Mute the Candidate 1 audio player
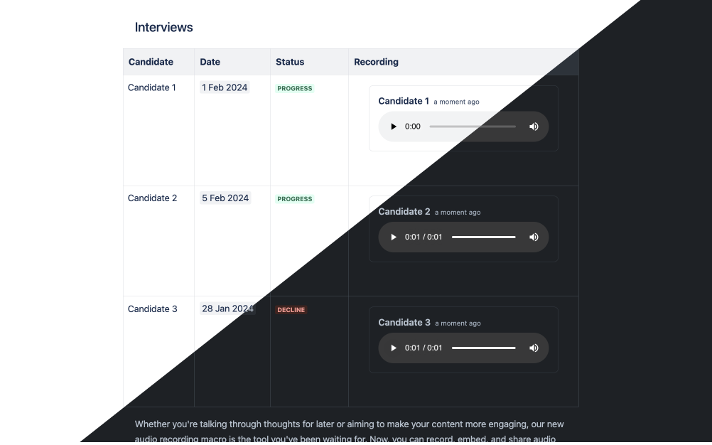Image resolution: width=712 pixels, height=445 pixels. (534, 127)
